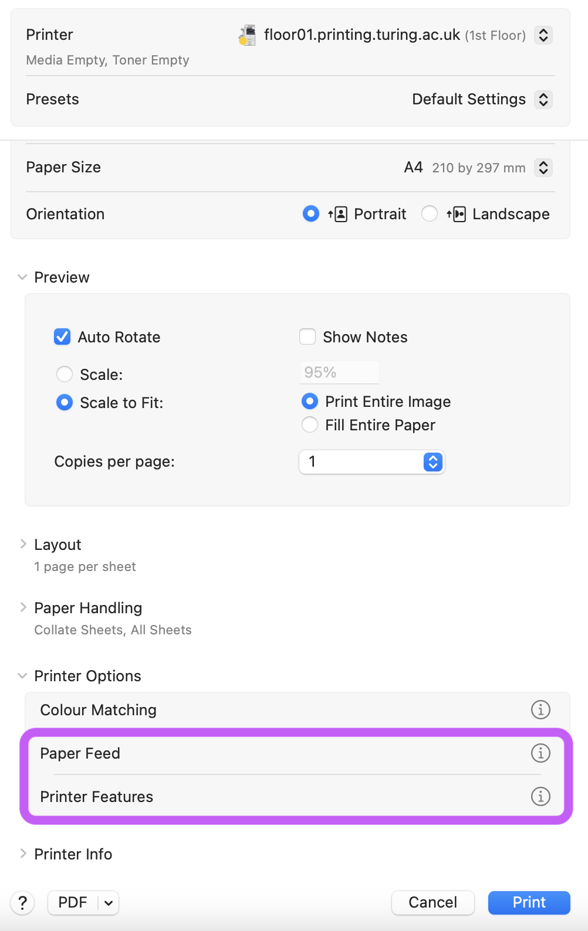Expand Printer Info
Image resolution: width=588 pixels, height=931 pixels.
[x=23, y=854]
